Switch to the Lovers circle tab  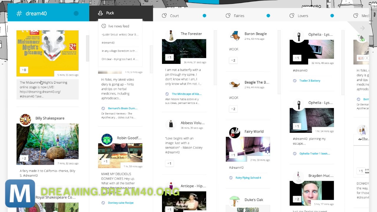point(313,16)
